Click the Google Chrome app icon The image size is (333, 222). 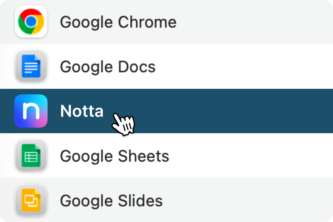tap(31, 21)
